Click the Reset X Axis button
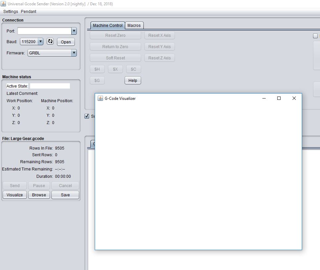 [160, 35]
